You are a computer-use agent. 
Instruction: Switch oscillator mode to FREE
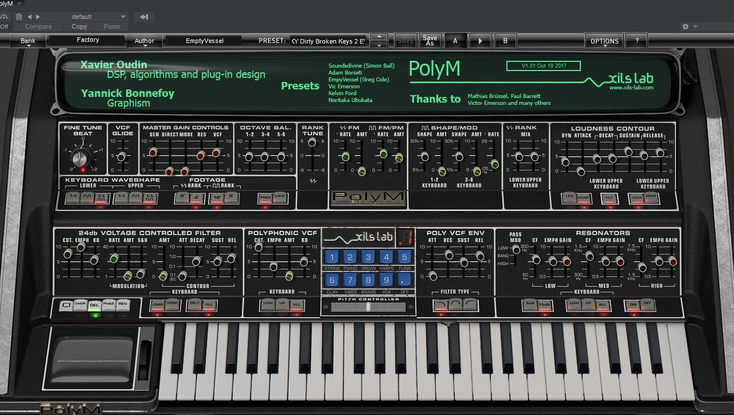[266, 198]
